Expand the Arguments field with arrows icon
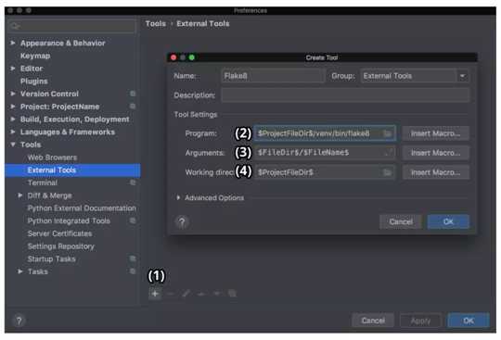 point(388,153)
